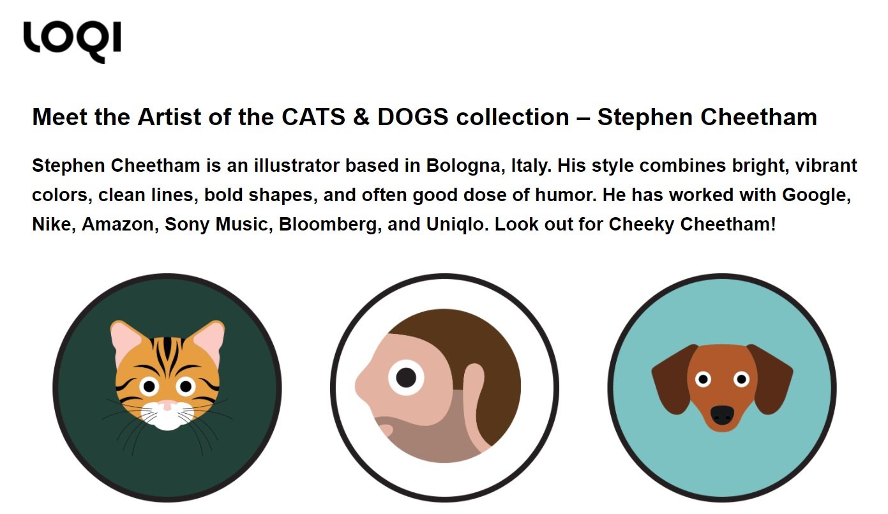Screen dimensions: 888x514
Task: Click the Meet the Artist heading
Action: coord(425,117)
